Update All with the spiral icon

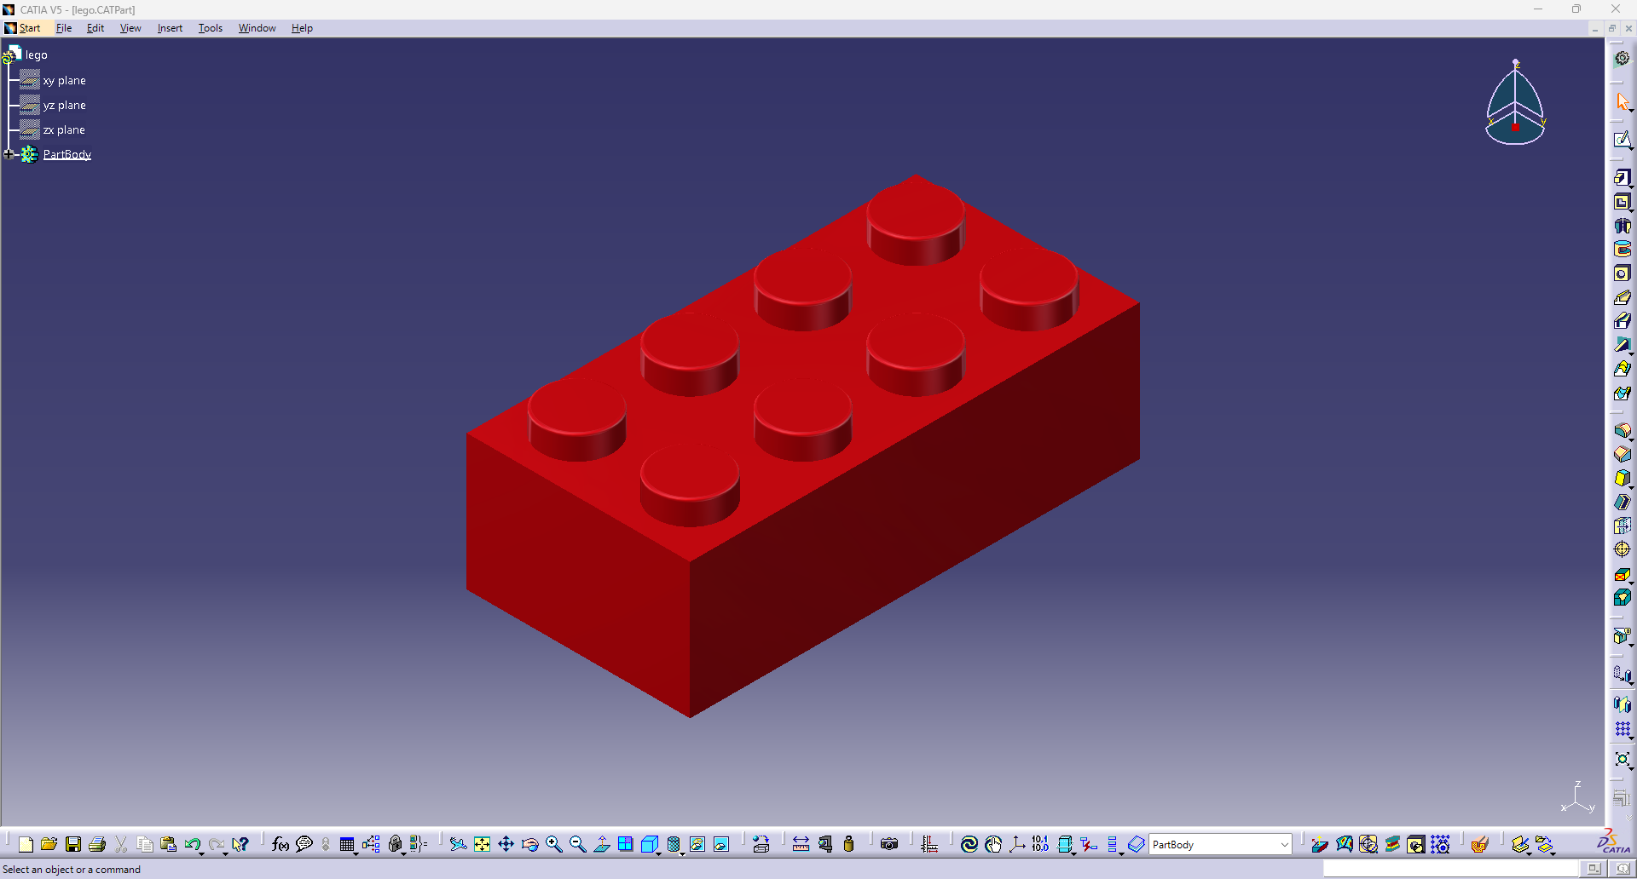point(969,844)
